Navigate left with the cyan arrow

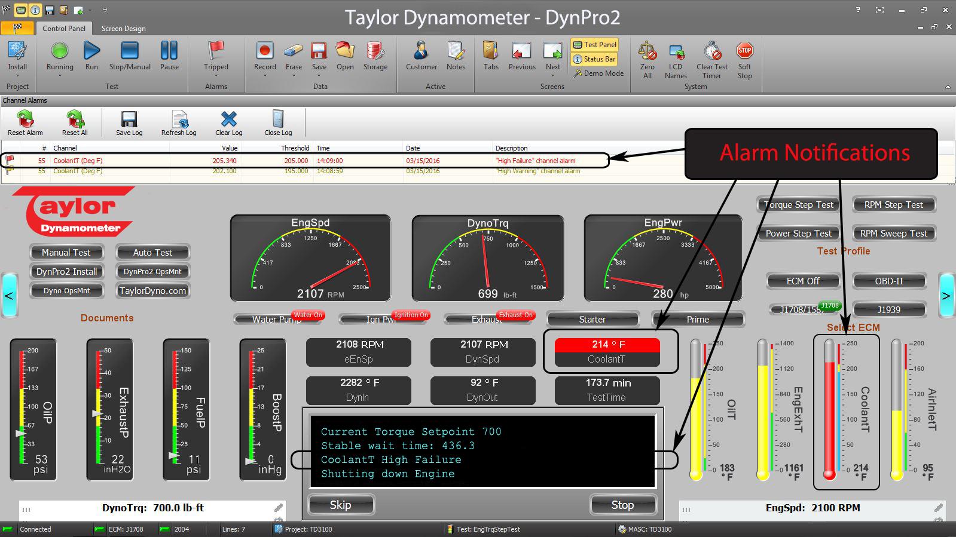pyautogui.click(x=9, y=294)
